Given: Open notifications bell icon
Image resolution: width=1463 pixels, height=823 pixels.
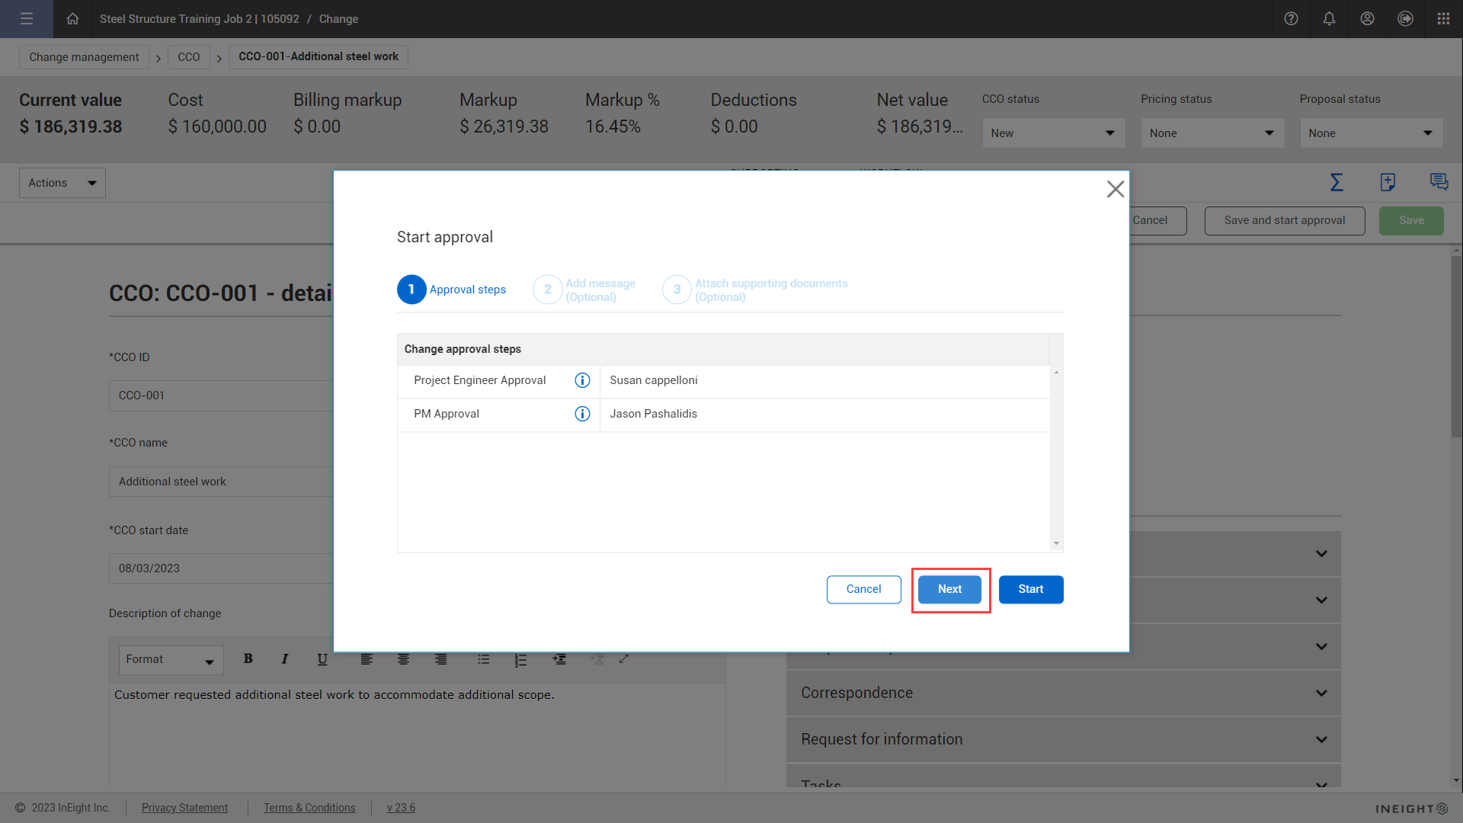Looking at the screenshot, I should [x=1329, y=19].
